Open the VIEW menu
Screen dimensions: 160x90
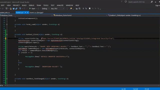[x=9, y=5]
